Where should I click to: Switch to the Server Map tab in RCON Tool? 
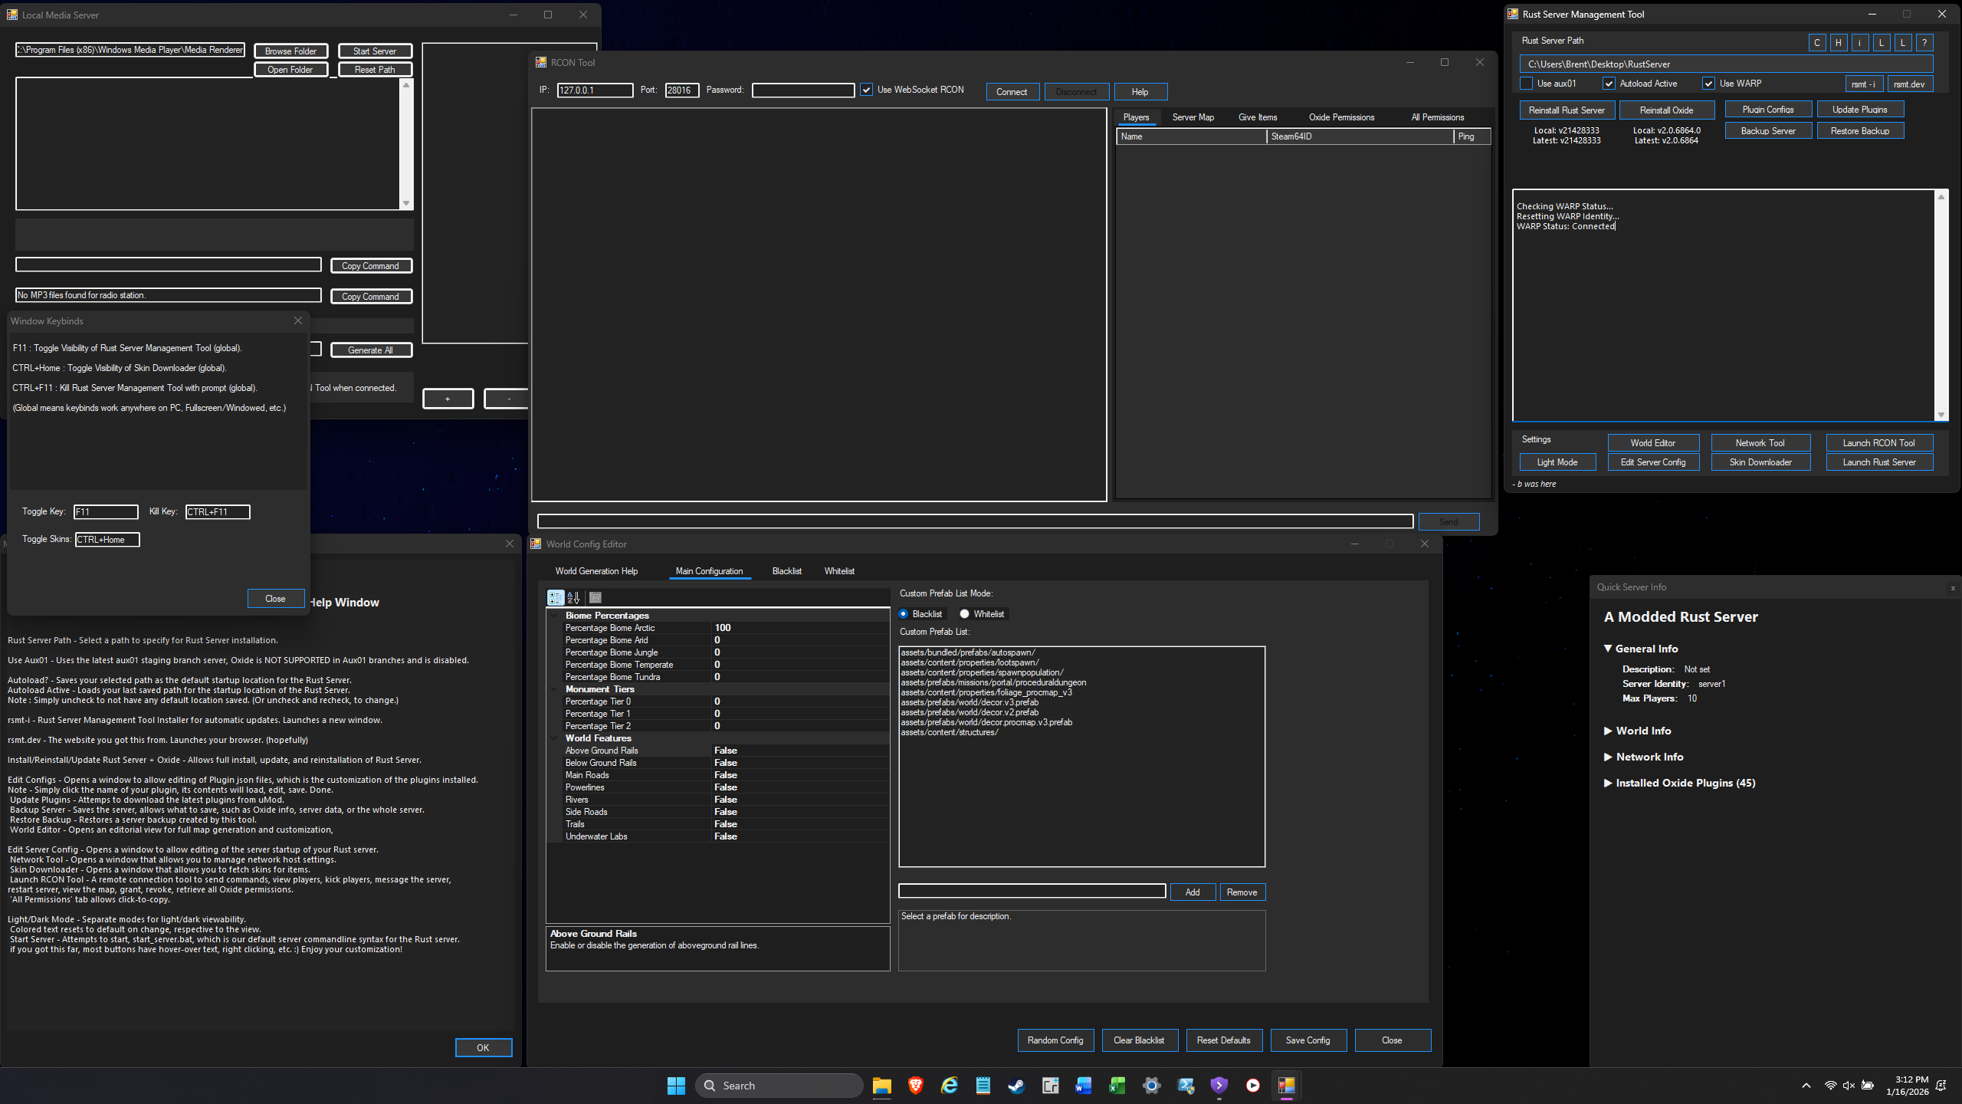(x=1193, y=117)
